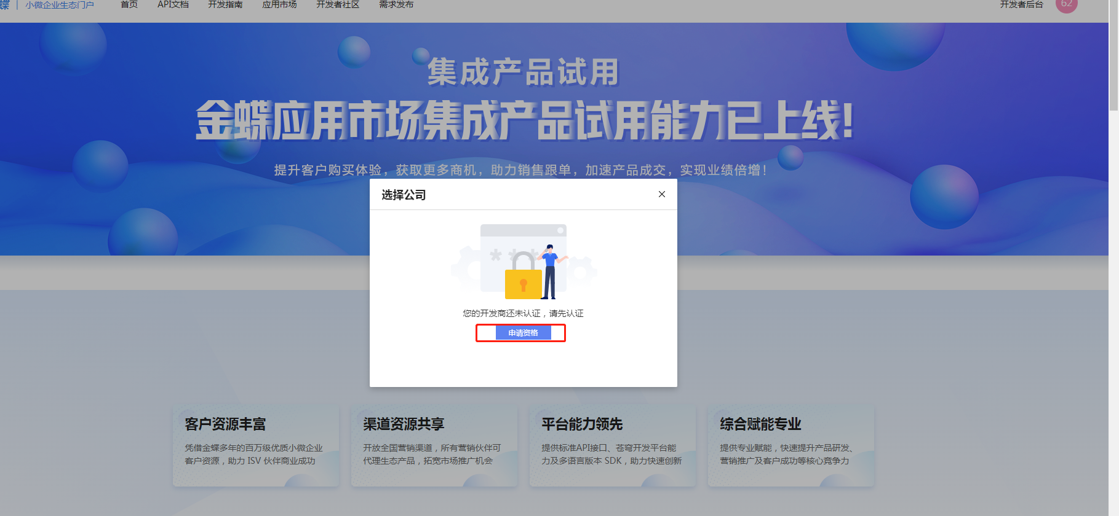Image resolution: width=1119 pixels, height=516 pixels.
Task: Open 需求发布 in top navigation
Action: point(396,5)
